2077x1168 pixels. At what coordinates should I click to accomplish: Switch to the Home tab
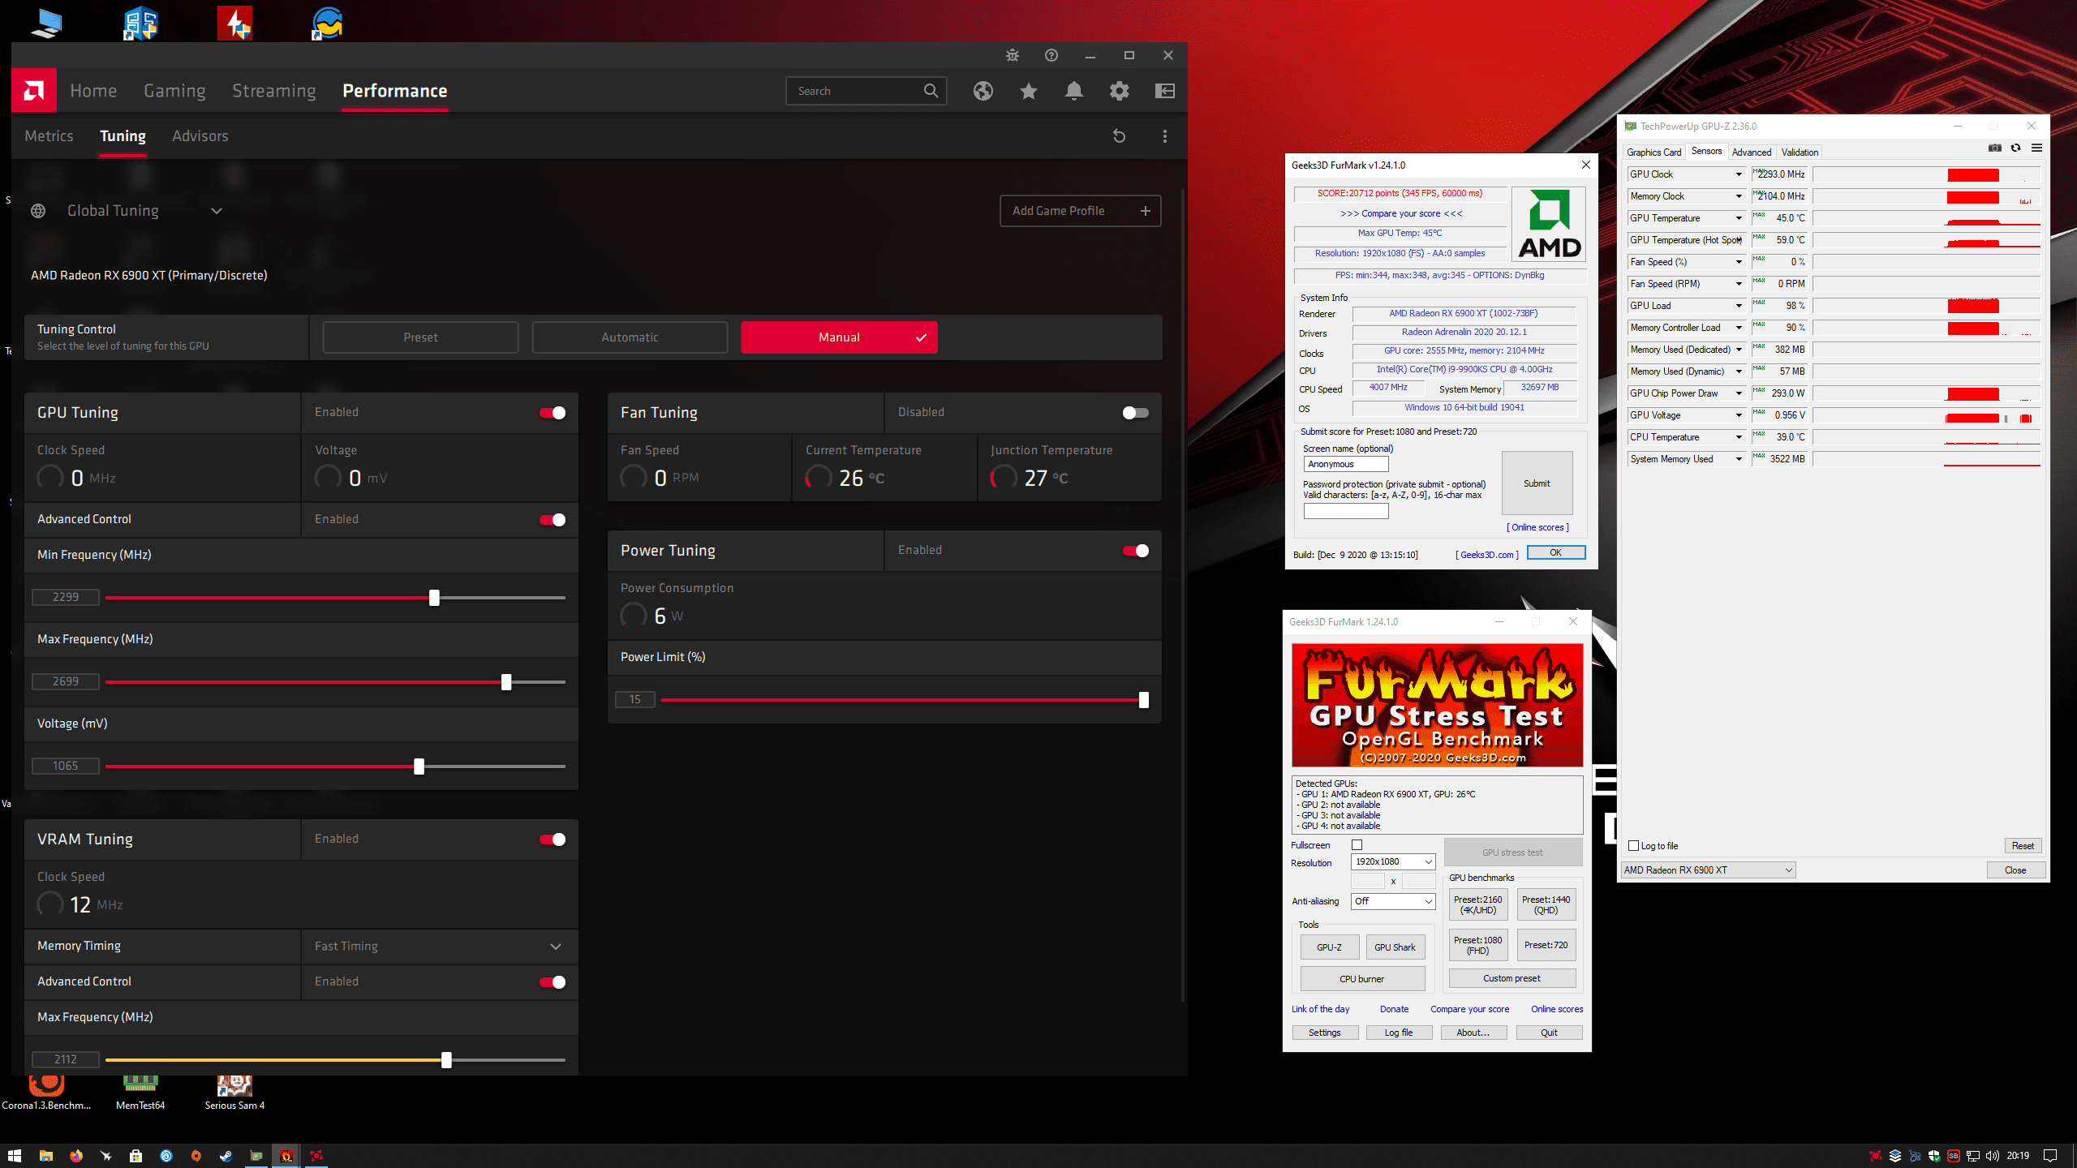(x=93, y=91)
